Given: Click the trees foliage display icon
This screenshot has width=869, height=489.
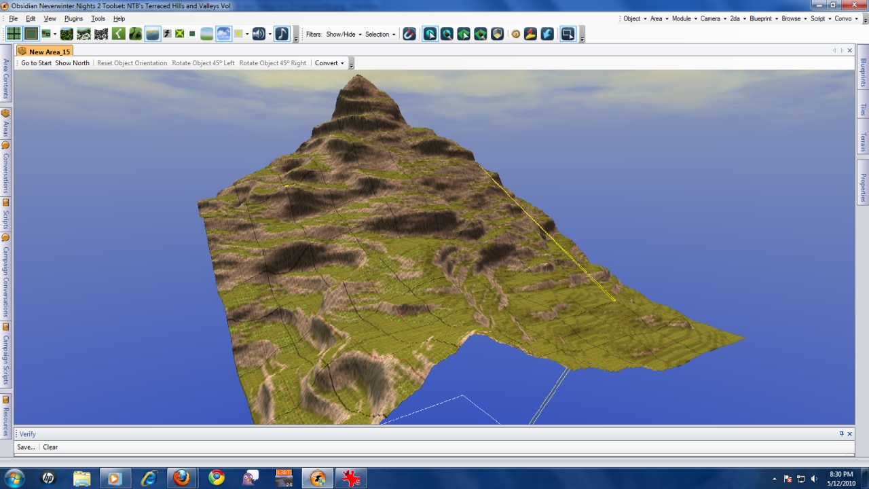Looking at the screenshot, I should [67, 34].
